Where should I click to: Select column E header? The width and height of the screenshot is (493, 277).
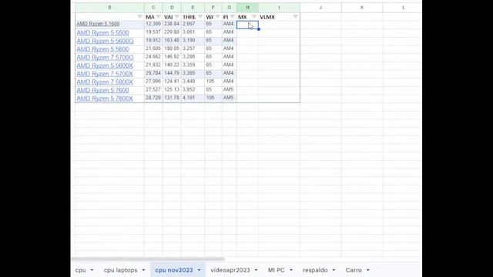193,8
